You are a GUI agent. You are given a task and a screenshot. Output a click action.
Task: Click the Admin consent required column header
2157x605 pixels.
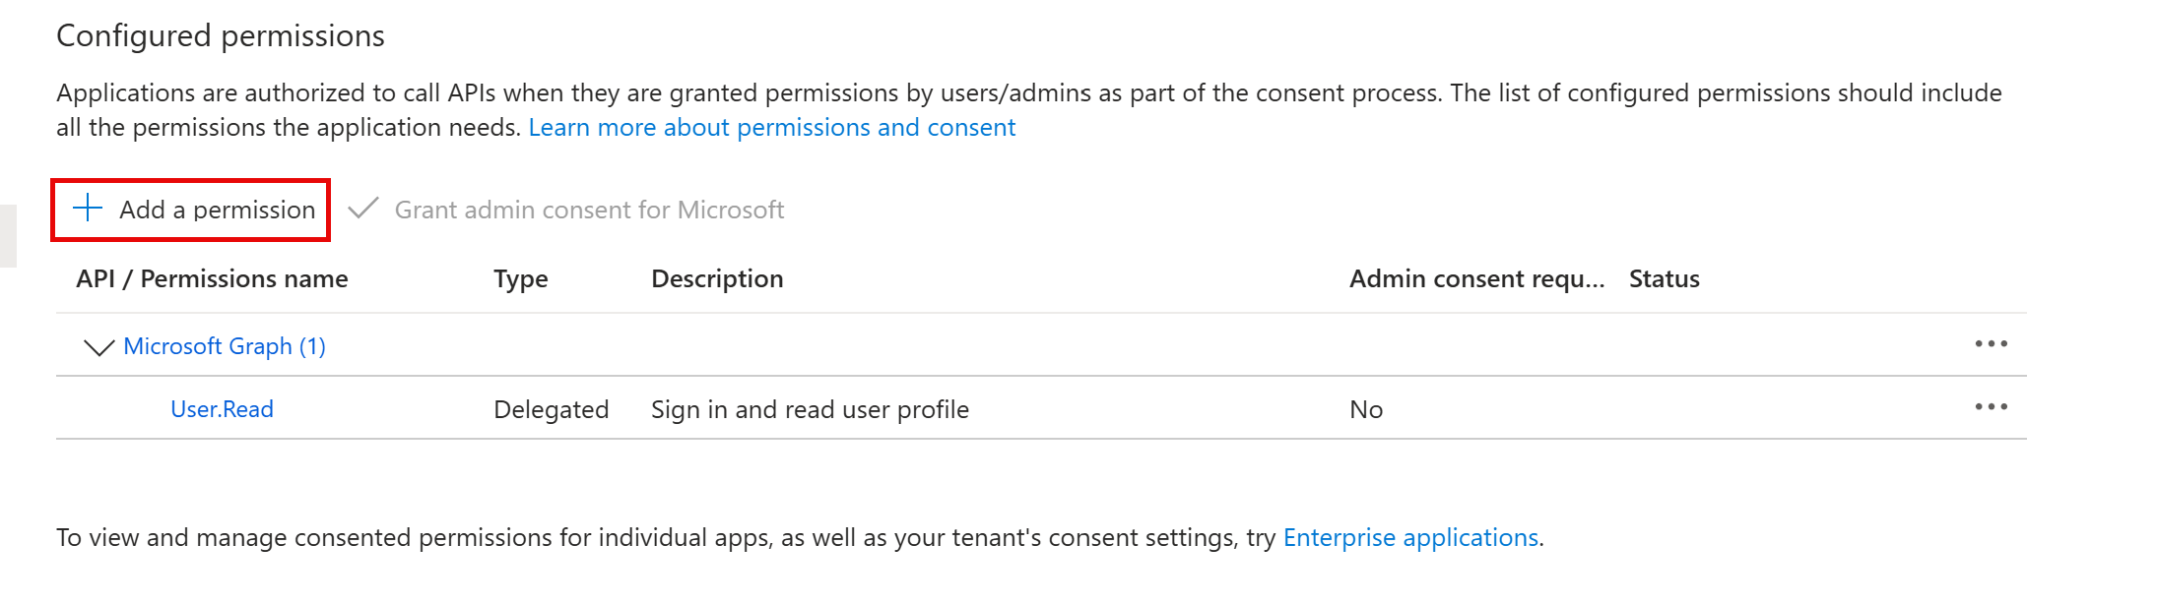point(1476,279)
